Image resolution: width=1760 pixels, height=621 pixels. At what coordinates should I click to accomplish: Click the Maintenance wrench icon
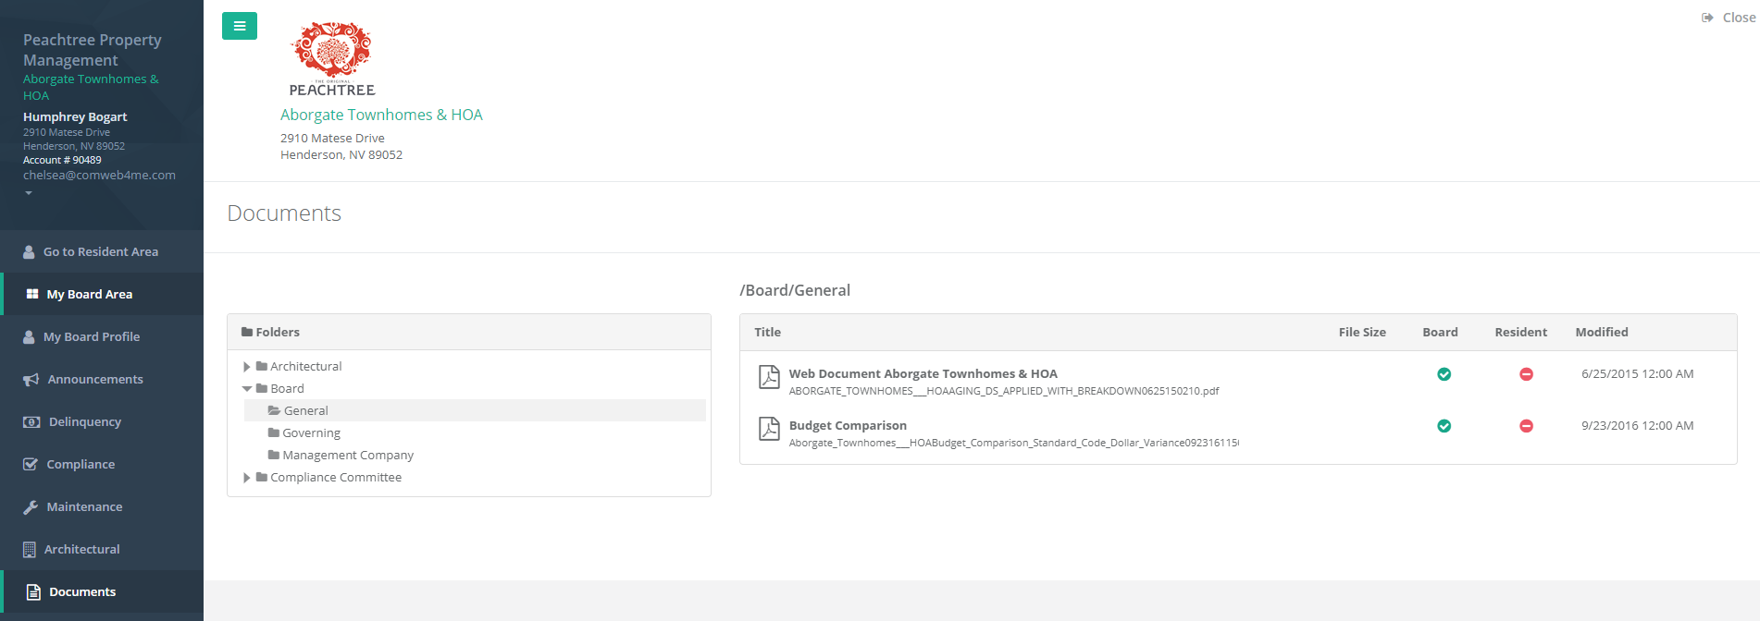coord(31,507)
